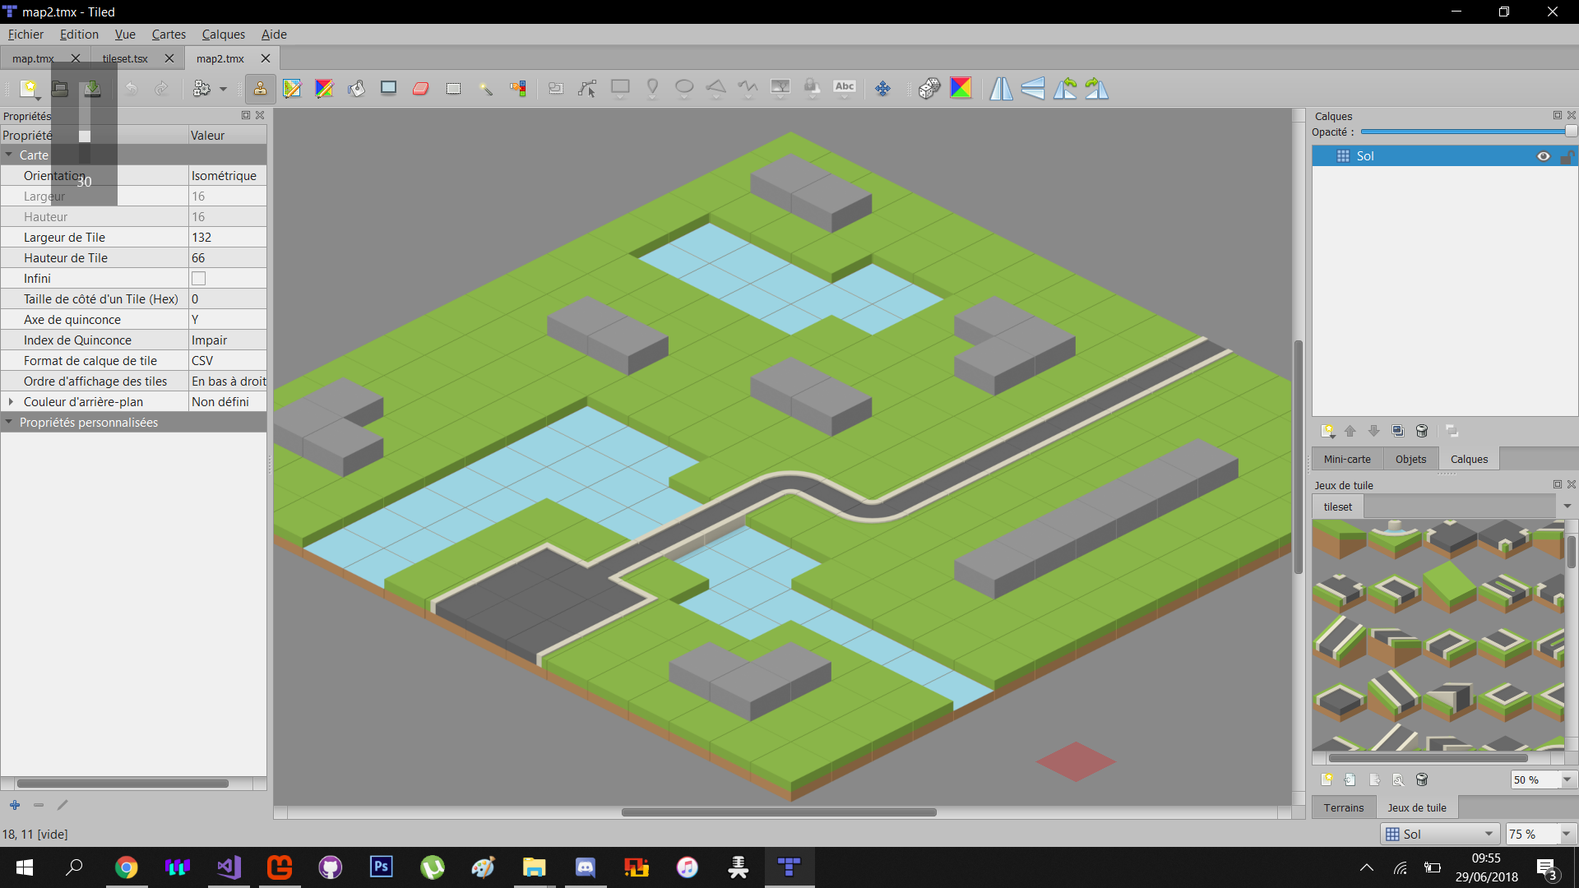Expand the Couleur d'arrière-plan property
Image resolution: width=1579 pixels, height=888 pixels.
[10, 402]
